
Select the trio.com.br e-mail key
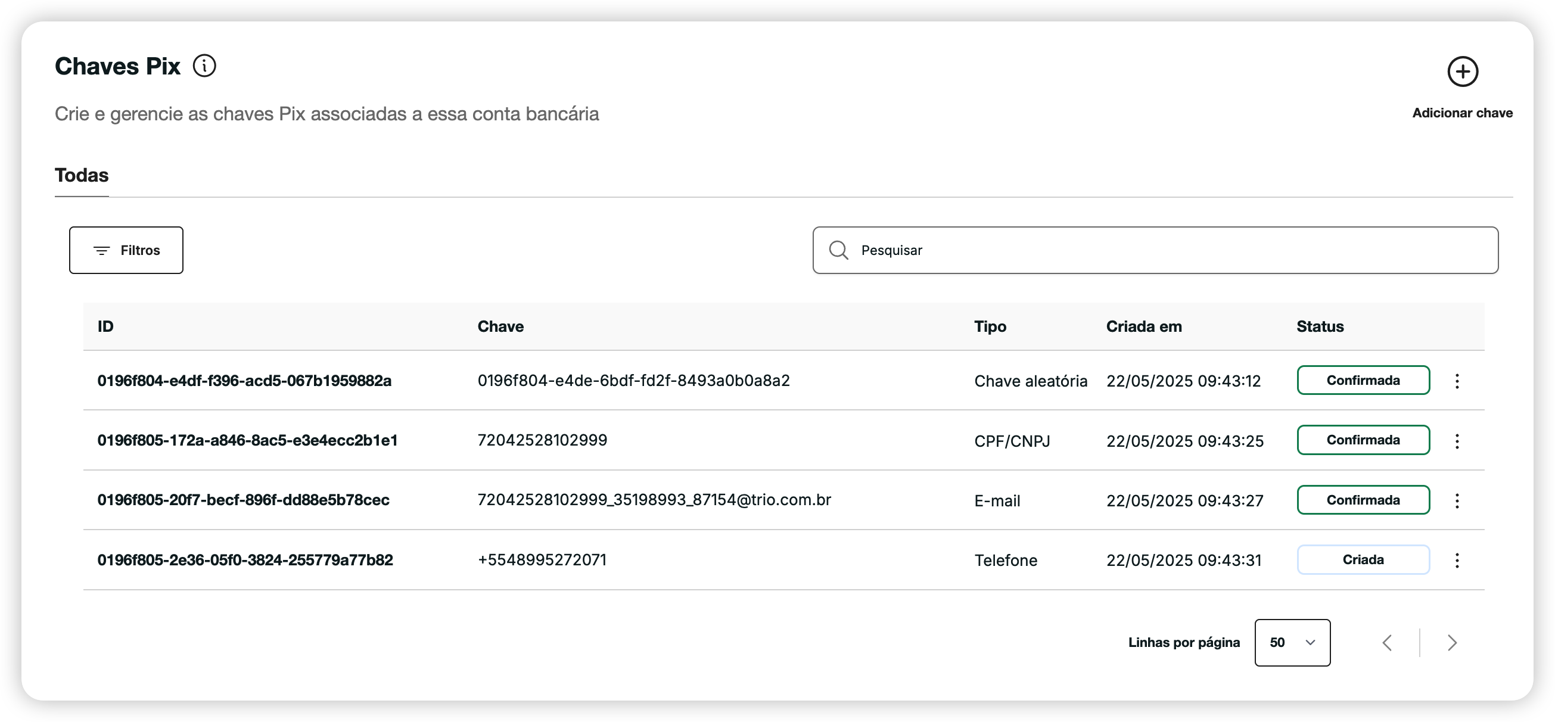(x=654, y=500)
